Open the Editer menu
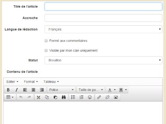This screenshot has height=124, width=166. [12, 82]
